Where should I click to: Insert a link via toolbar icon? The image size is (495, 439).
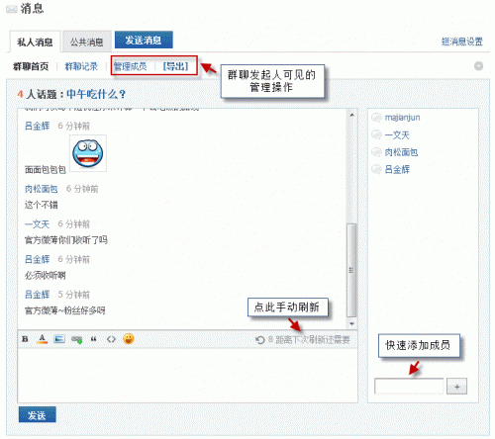click(77, 339)
